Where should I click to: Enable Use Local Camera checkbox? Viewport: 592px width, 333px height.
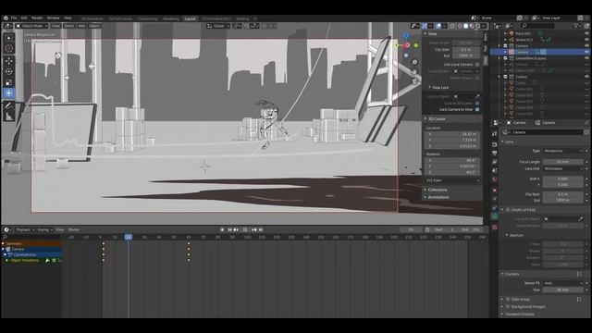pyautogui.click(x=477, y=65)
